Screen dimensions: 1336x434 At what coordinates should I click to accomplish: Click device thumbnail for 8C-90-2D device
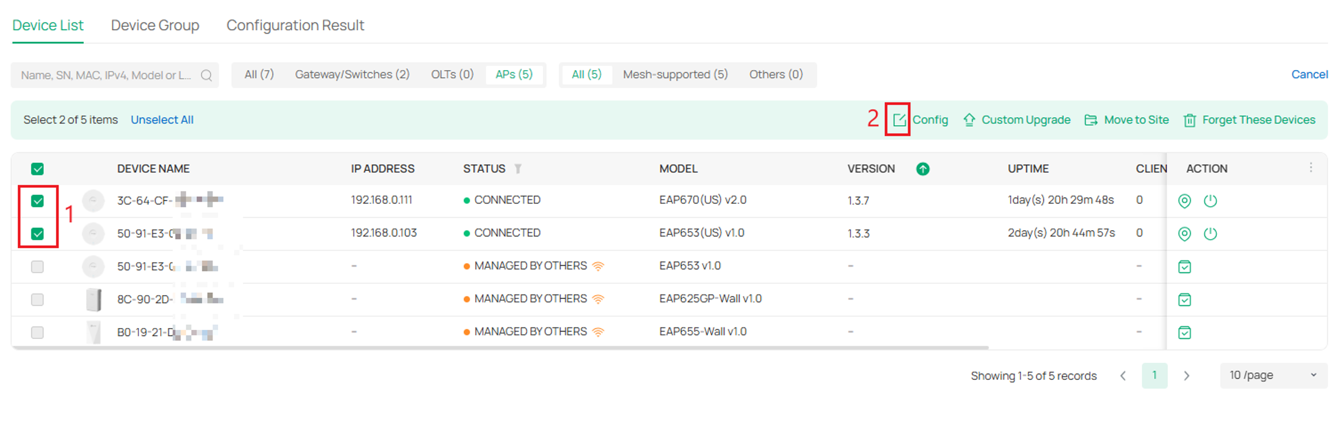coord(93,300)
